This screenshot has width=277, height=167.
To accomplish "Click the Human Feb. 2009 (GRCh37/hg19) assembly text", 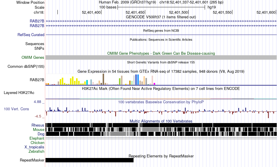I will pos(127,2).
